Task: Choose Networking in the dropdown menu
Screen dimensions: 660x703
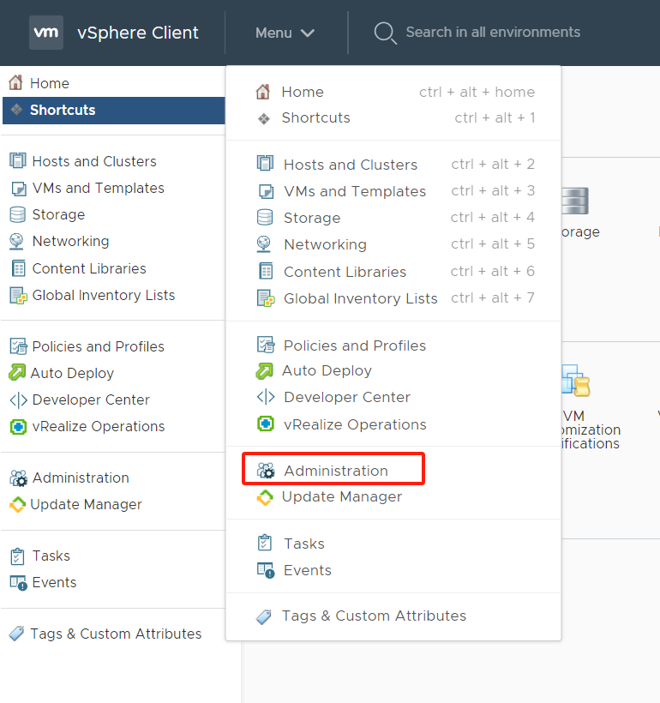Action: pyautogui.click(x=393, y=244)
